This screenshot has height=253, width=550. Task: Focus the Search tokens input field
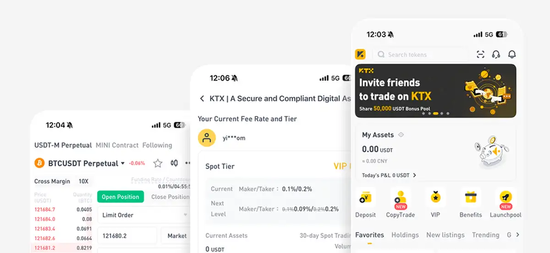[420, 55]
